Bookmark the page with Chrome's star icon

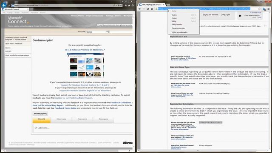(259, 9)
